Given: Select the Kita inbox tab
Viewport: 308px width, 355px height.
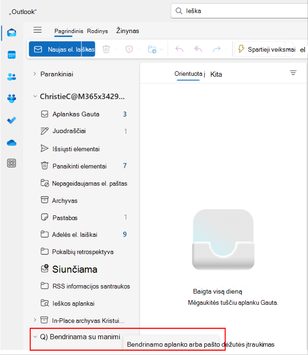Looking at the screenshot, I should point(216,74).
